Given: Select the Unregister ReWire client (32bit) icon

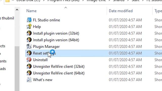Looking at the screenshot, I should (29, 66).
